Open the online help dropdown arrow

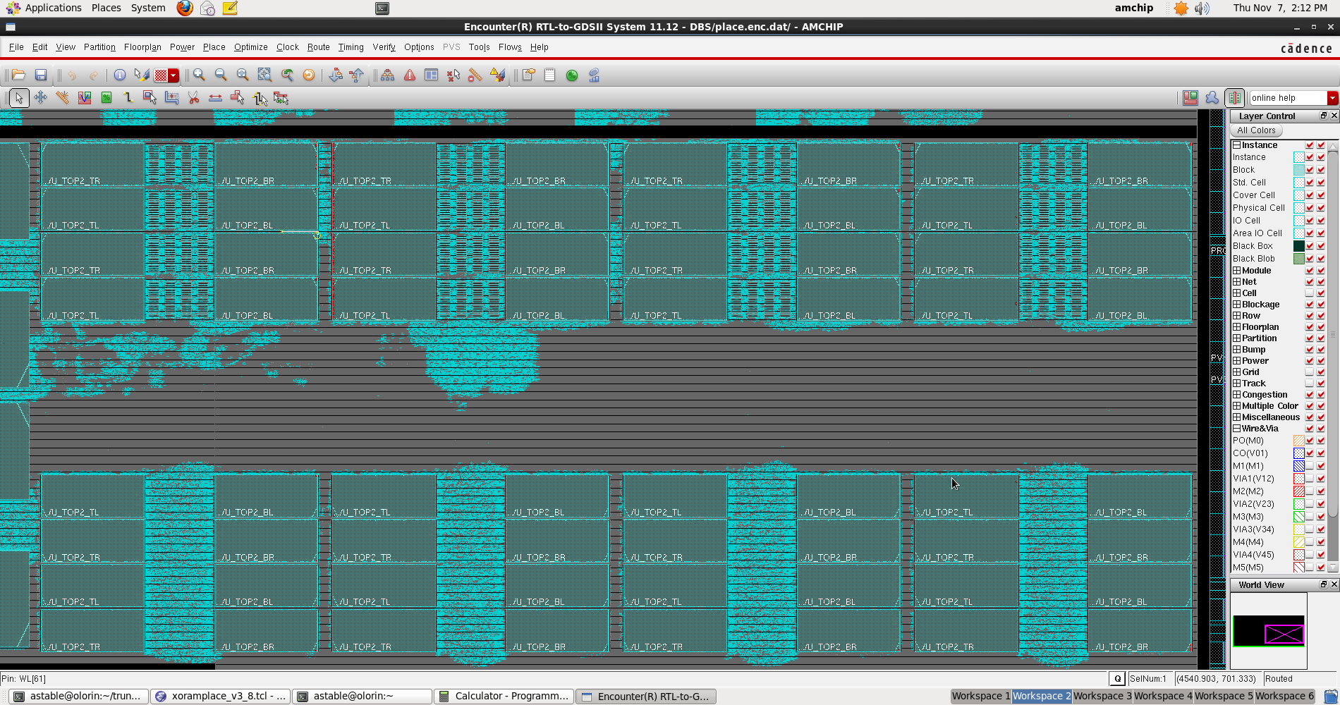click(x=1332, y=98)
